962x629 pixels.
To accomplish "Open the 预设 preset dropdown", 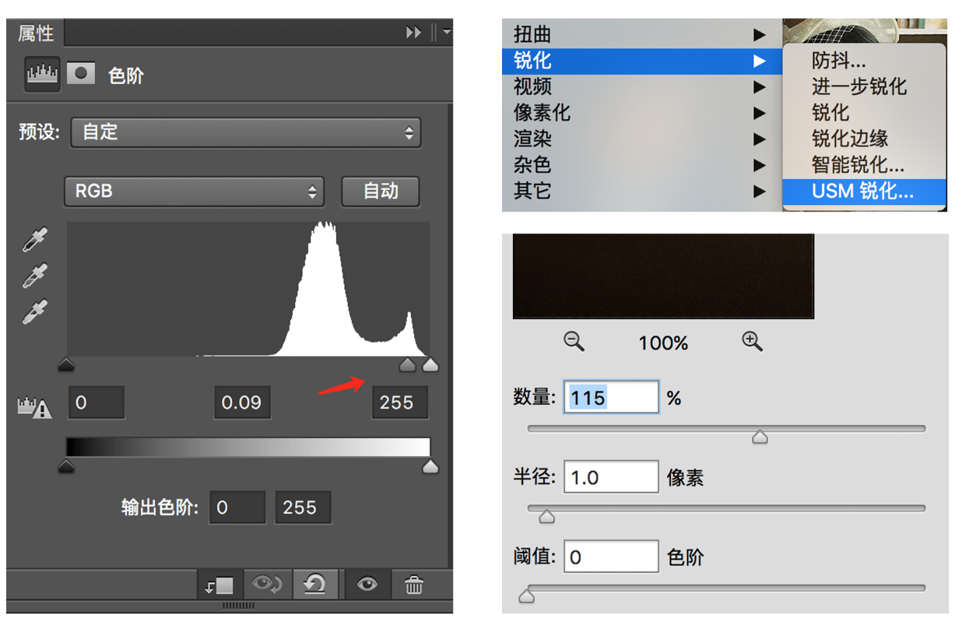I will click(246, 132).
